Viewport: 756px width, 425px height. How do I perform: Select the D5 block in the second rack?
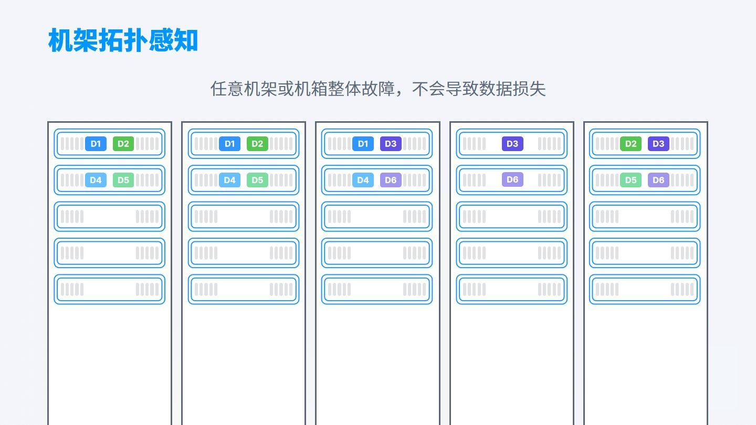coord(257,180)
